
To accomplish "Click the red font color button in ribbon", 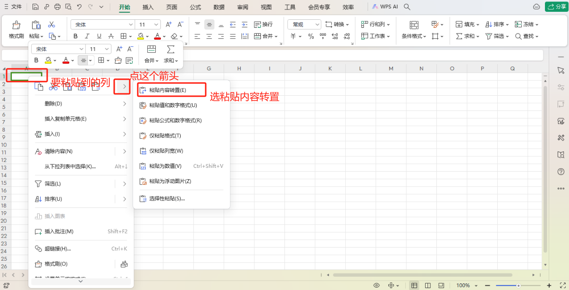I will point(158,36).
